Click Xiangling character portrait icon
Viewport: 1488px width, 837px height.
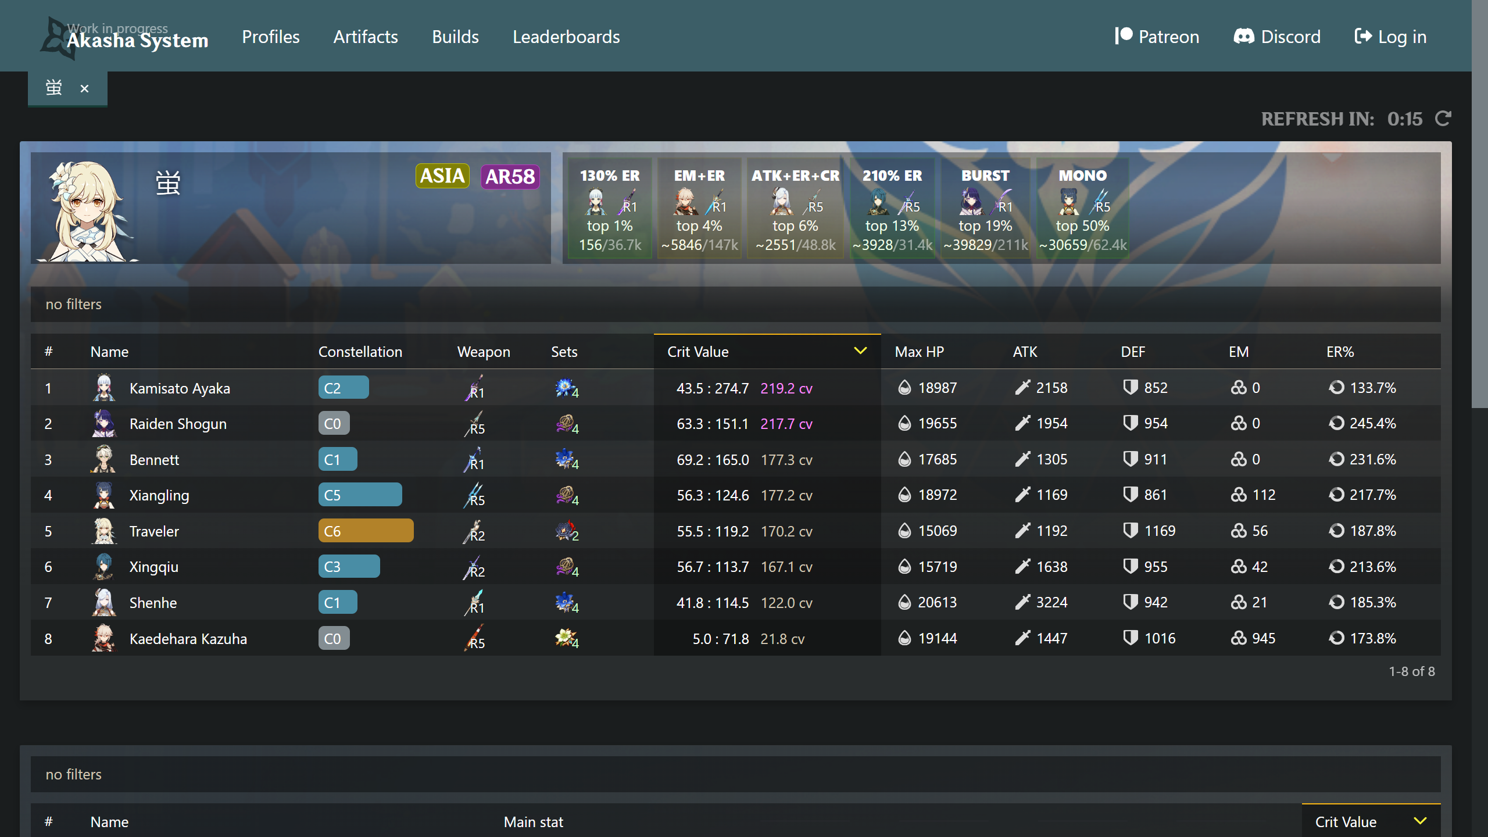[104, 495]
